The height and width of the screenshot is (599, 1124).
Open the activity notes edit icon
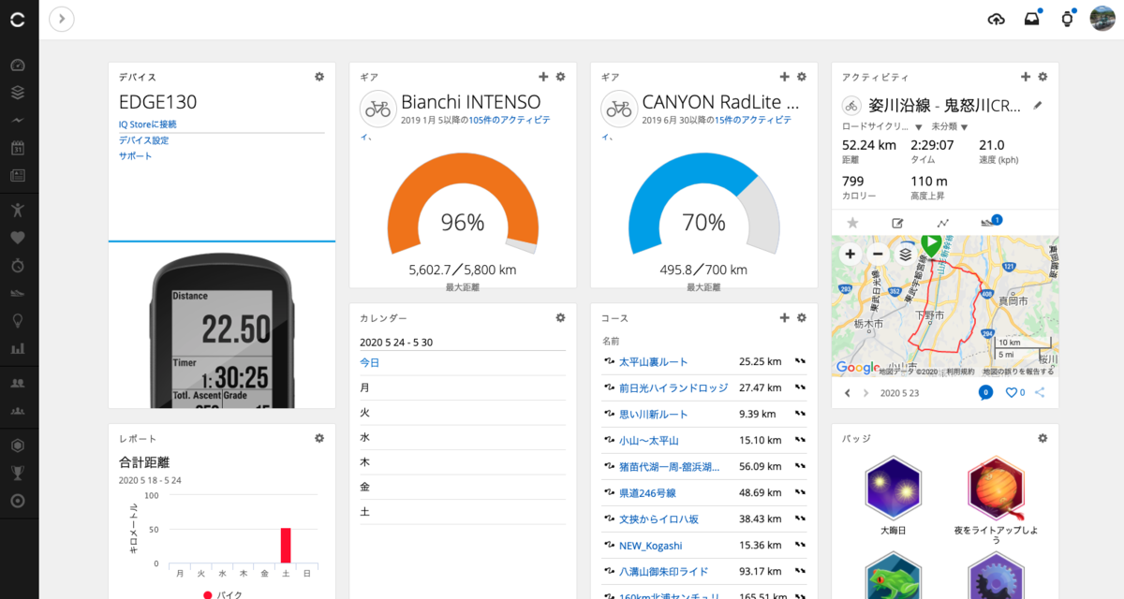[x=897, y=223]
